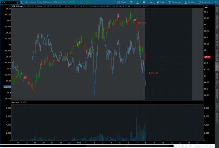Open the Live News side tab

click(217, 118)
